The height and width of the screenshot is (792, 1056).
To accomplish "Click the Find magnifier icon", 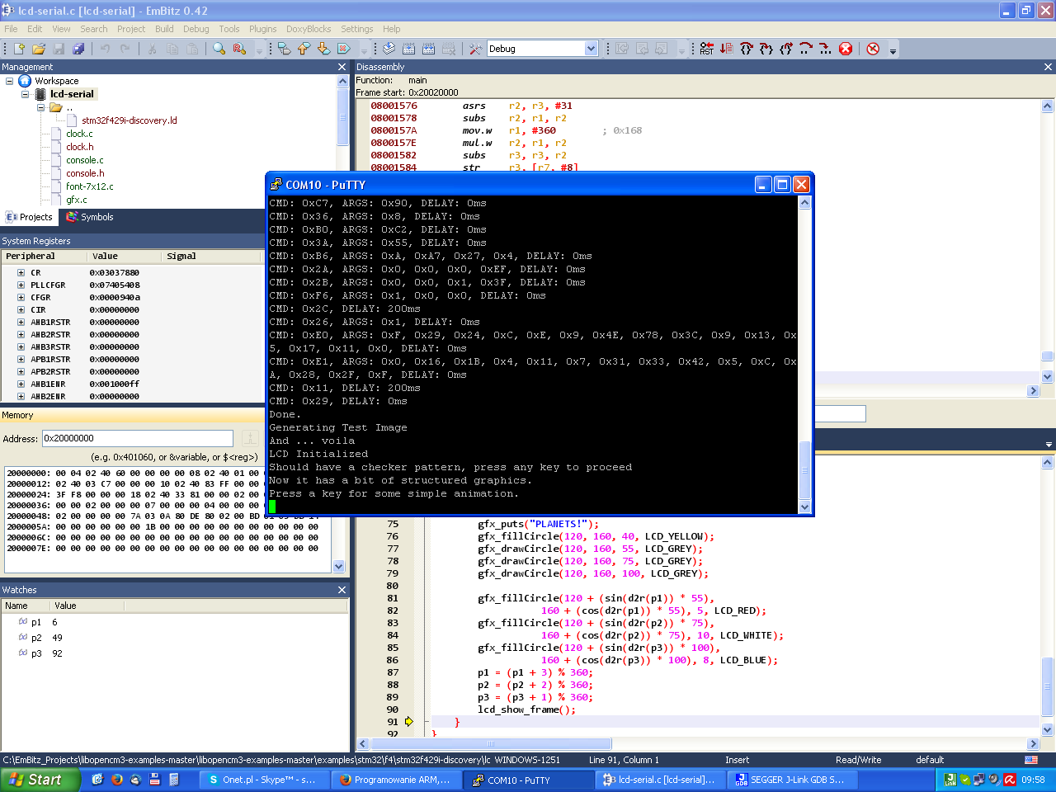I will coord(219,49).
